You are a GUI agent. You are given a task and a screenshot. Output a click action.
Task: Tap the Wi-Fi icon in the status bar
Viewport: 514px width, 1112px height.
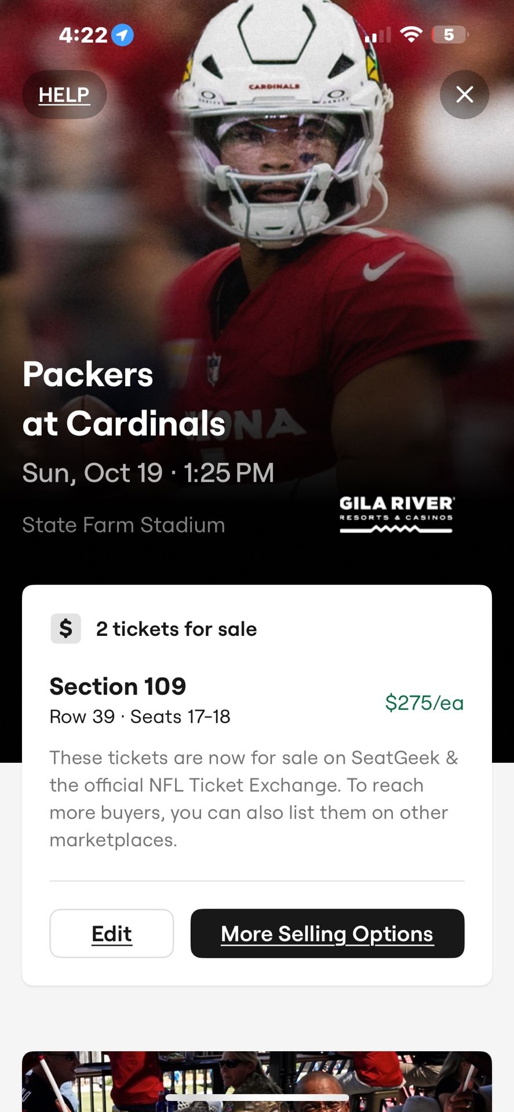(x=410, y=34)
